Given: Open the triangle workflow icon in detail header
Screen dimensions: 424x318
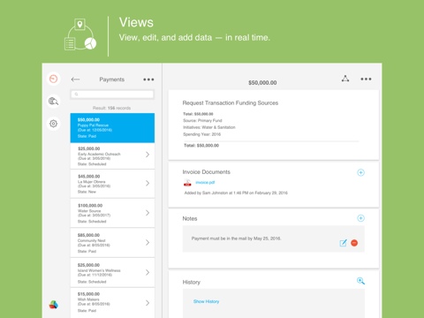Looking at the screenshot, I should [345, 79].
